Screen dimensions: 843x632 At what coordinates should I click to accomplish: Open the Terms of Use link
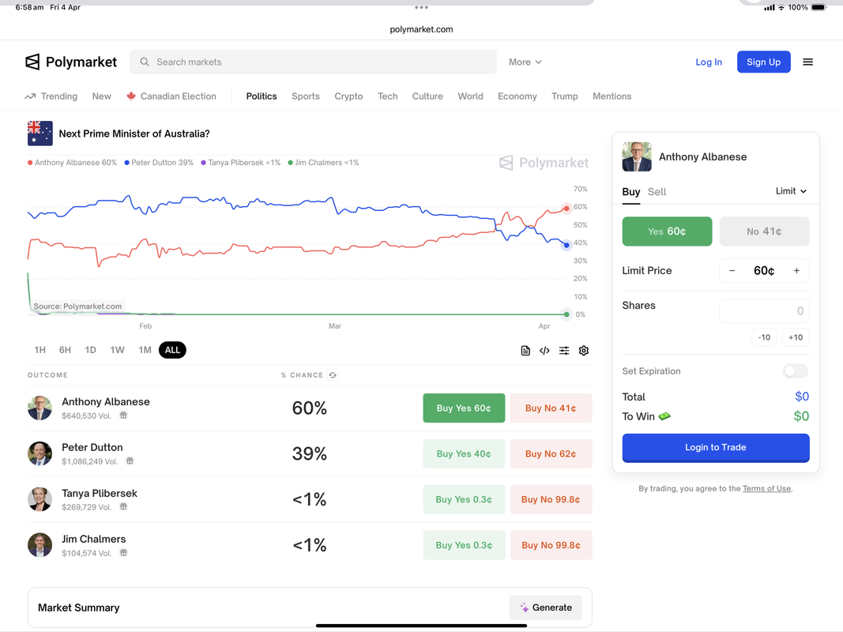(766, 488)
